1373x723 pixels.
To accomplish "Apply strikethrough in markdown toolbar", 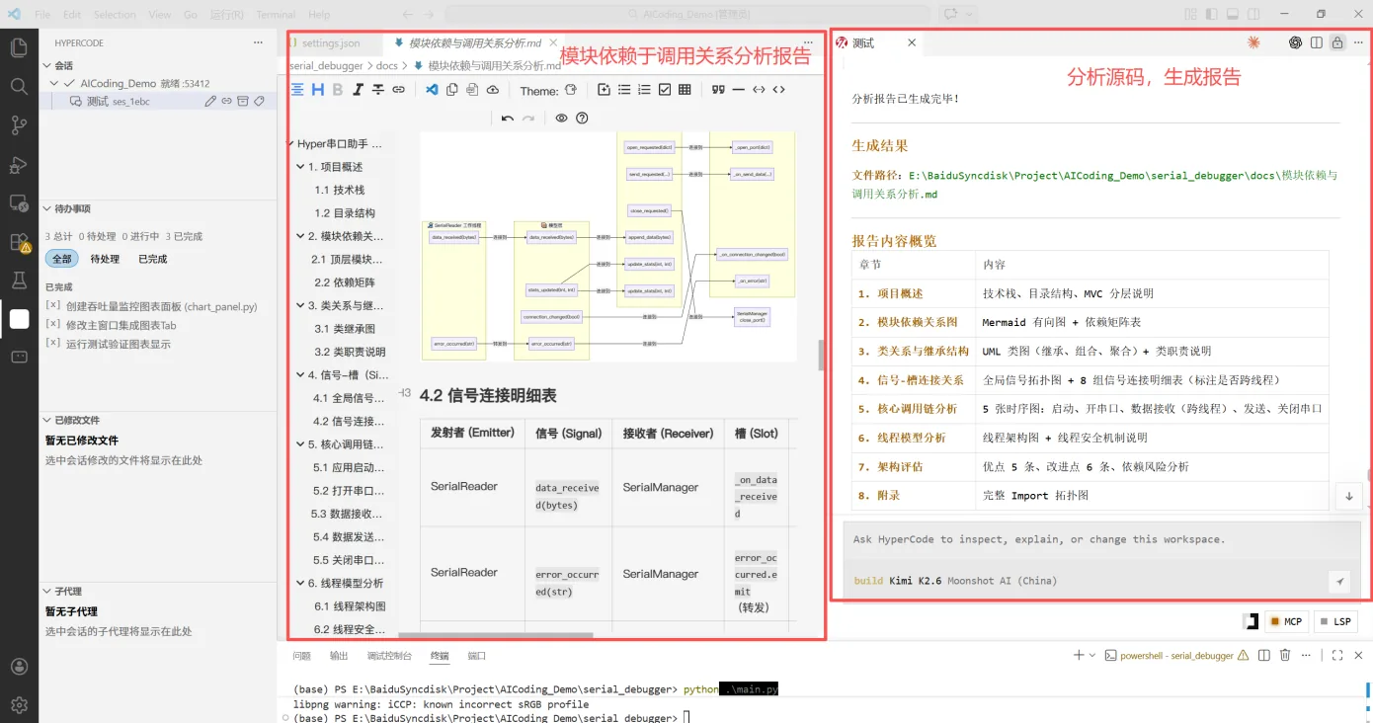I will [377, 90].
